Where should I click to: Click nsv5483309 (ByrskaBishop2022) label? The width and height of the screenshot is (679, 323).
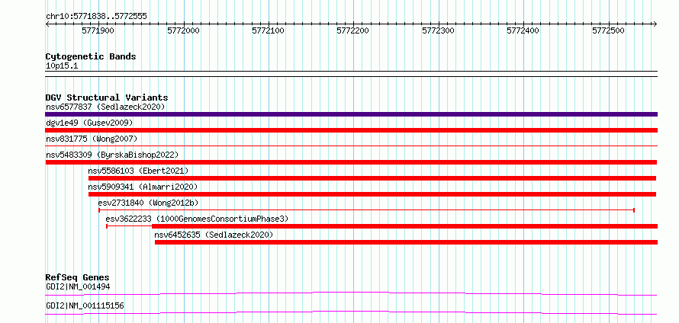tap(111, 155)
